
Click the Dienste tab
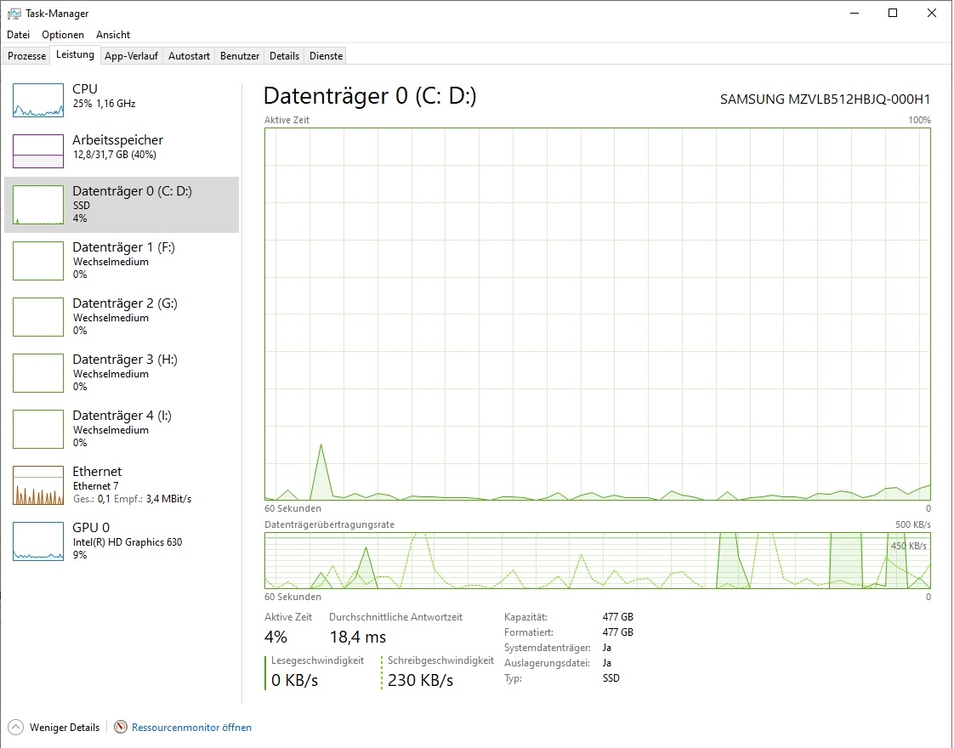tap(325, 55)
